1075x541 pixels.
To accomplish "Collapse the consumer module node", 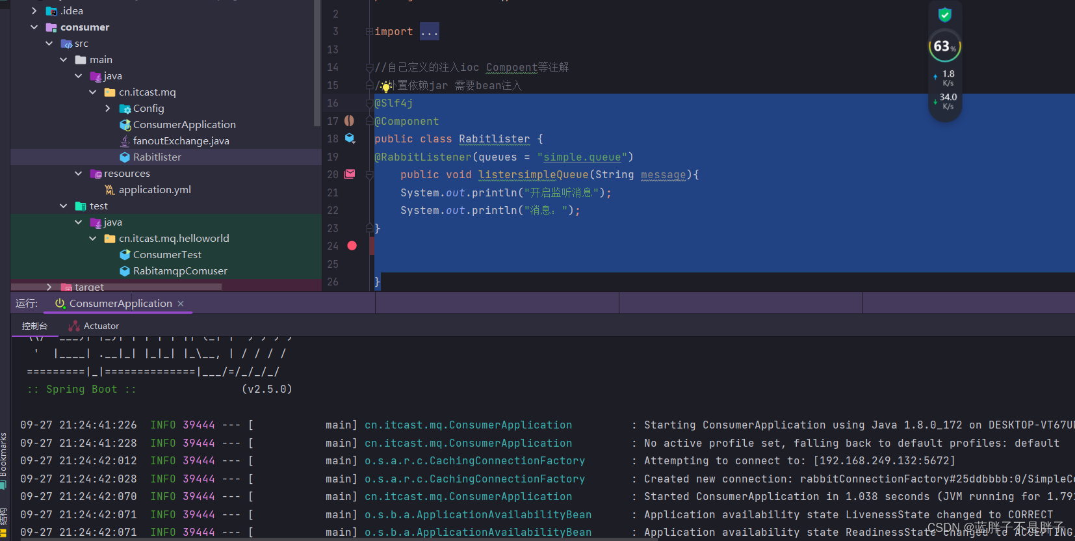I will (x=34, y=27).
